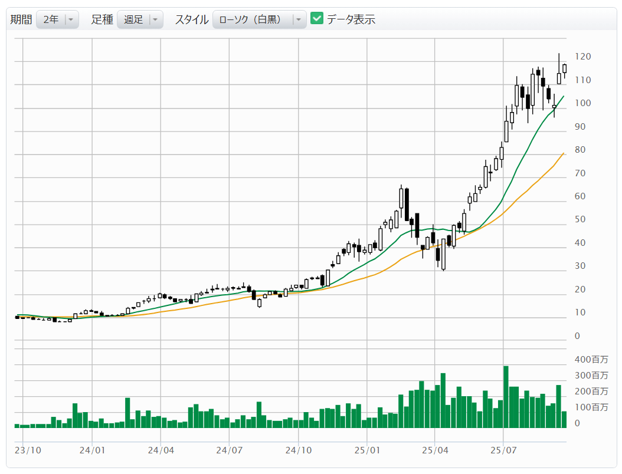The width and height of the screenshot is (622, 474).
Task: Click the latest candlestick at the chart's far right
Action: (x=564, y=68)
